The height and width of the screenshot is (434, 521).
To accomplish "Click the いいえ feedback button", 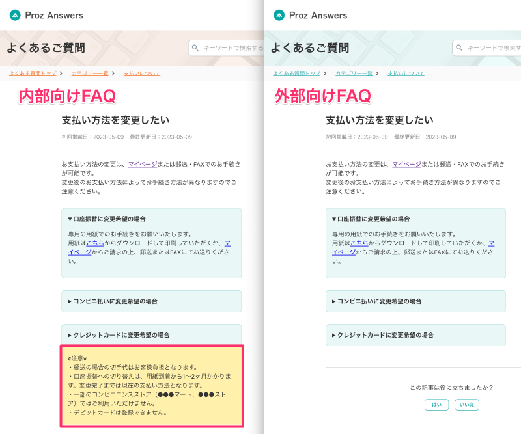I will (x=466, y=405).
